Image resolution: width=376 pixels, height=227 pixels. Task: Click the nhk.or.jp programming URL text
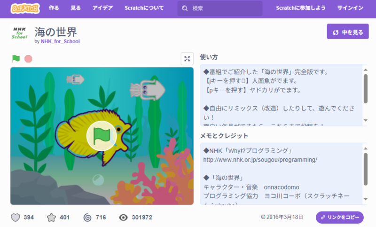[260, 160]
